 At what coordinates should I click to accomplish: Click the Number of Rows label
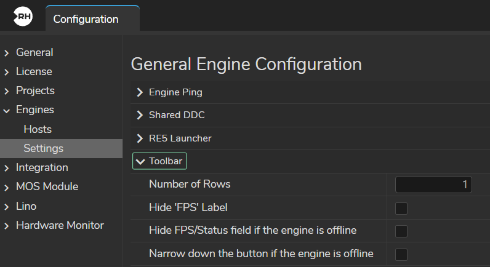coord(190,184)
